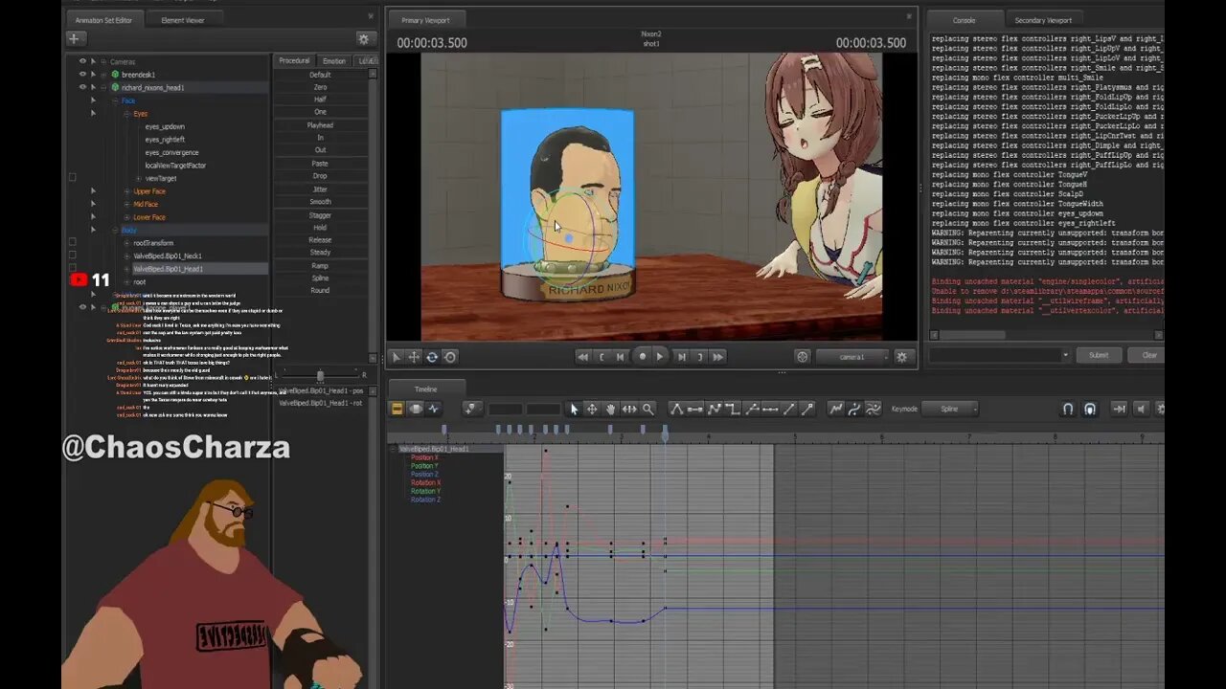Viewport: 1226px width, 689px height.
Task: Open the Console tab
Action: (x=965, y=19)
